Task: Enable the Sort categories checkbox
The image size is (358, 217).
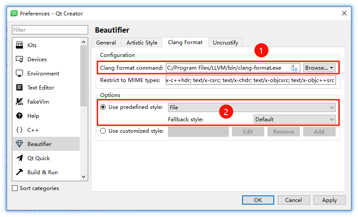Action: [x=15, y=188]
